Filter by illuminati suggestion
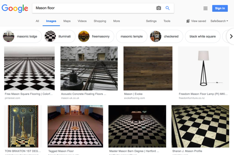Viewport: 234px width, 155px height. (x=60, y=36)
